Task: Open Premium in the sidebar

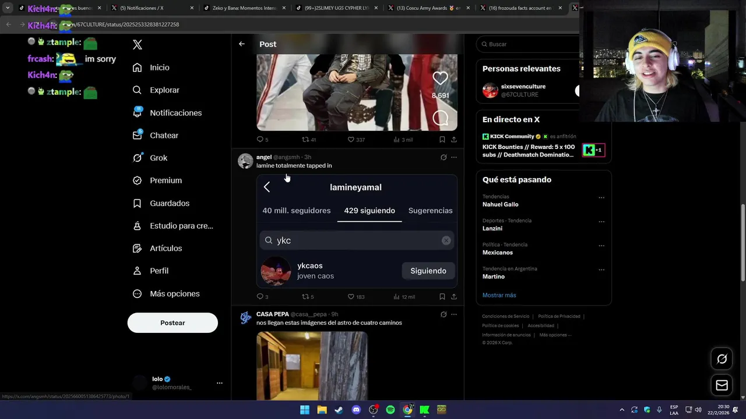Action: coord(157,180)
